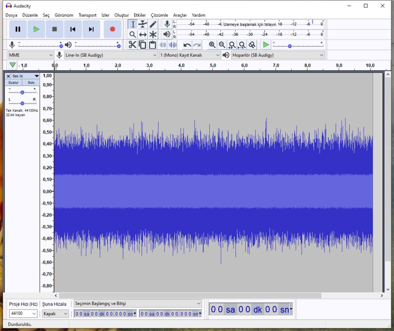Click the Zoom In magnifier icon
Viewport: 394px width, 331px height.
pyautogui.click(x=212, y=45)
